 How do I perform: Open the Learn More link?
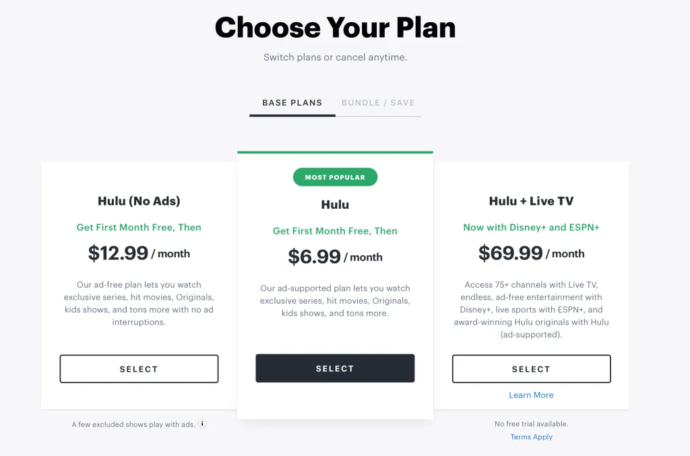531,395
